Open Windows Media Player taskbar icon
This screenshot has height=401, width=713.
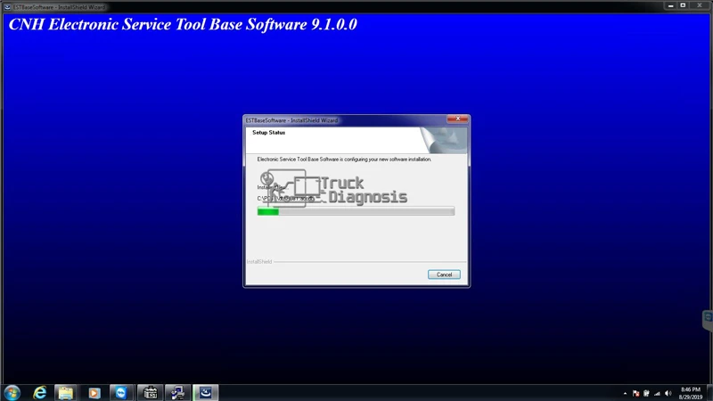click(94, 393)
